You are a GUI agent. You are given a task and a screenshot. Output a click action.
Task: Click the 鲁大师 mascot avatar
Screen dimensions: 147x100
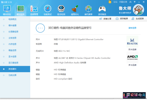click(138, 10)
